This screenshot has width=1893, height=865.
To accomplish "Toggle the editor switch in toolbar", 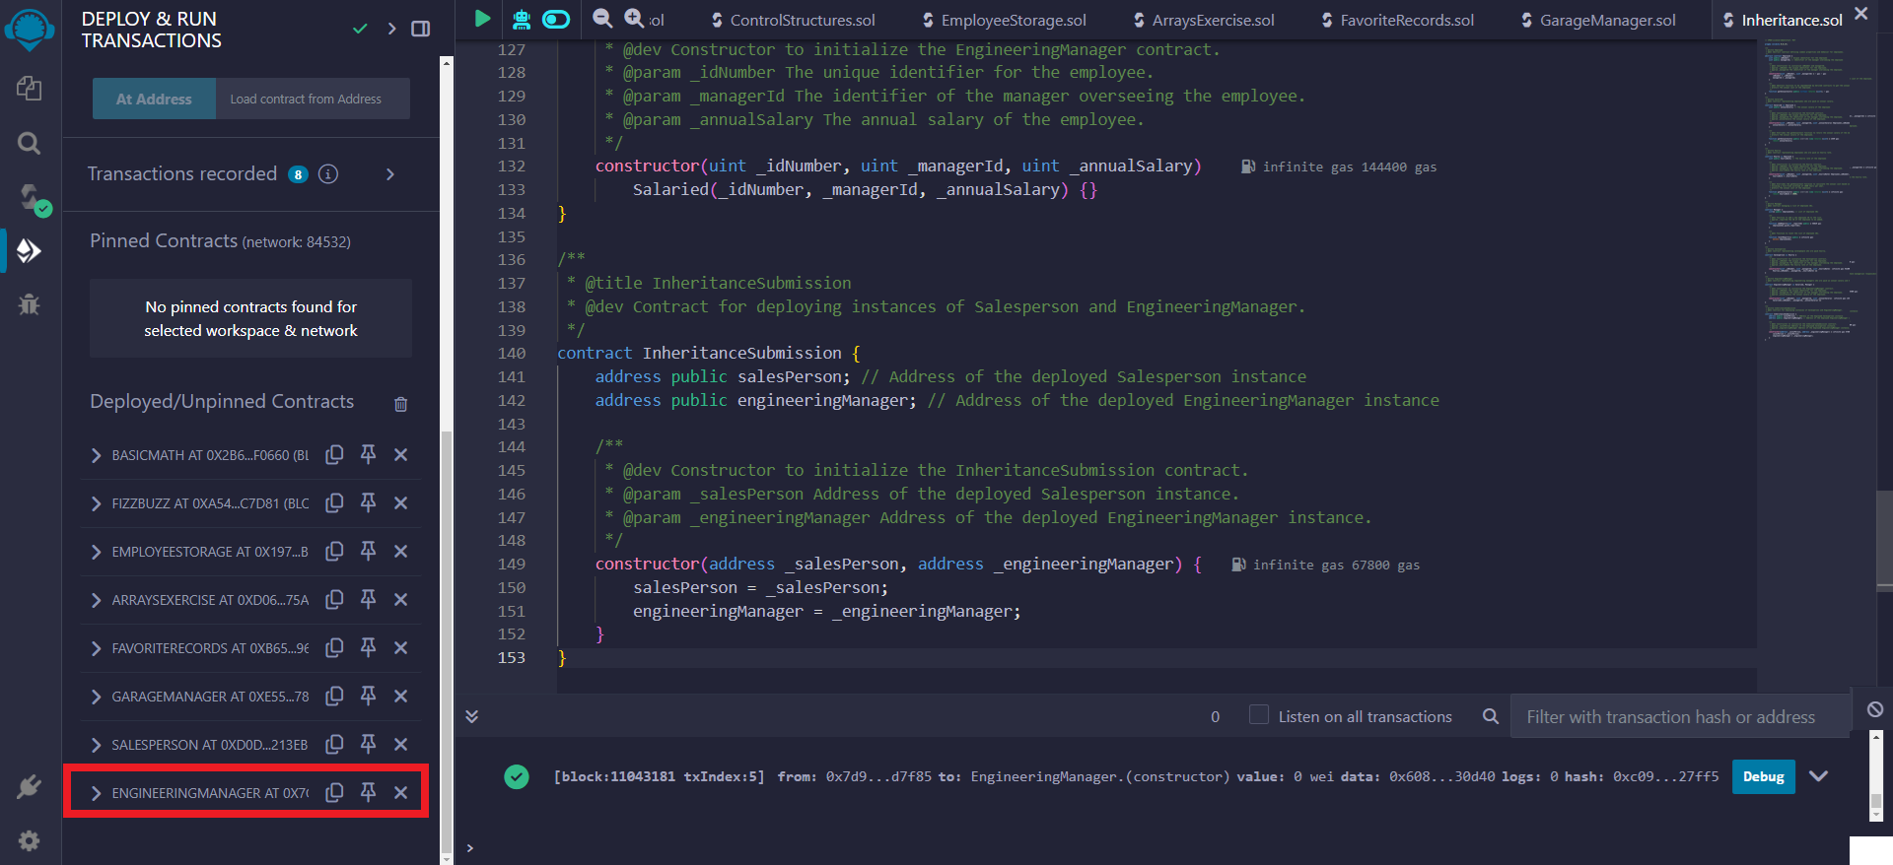I will (556, 19).
